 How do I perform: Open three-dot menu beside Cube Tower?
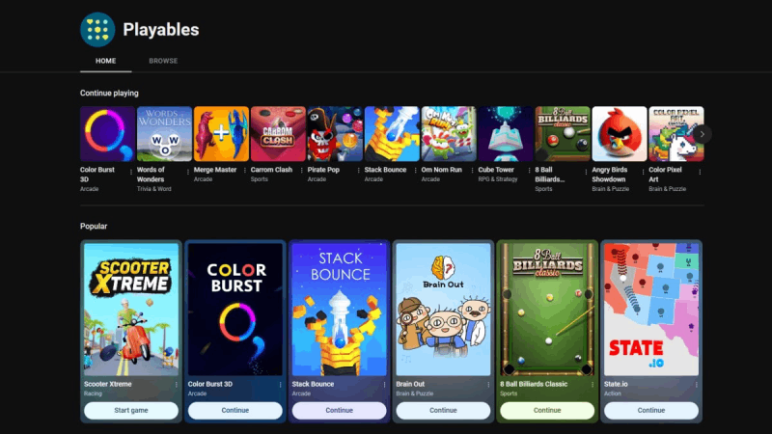click(529, 171)
